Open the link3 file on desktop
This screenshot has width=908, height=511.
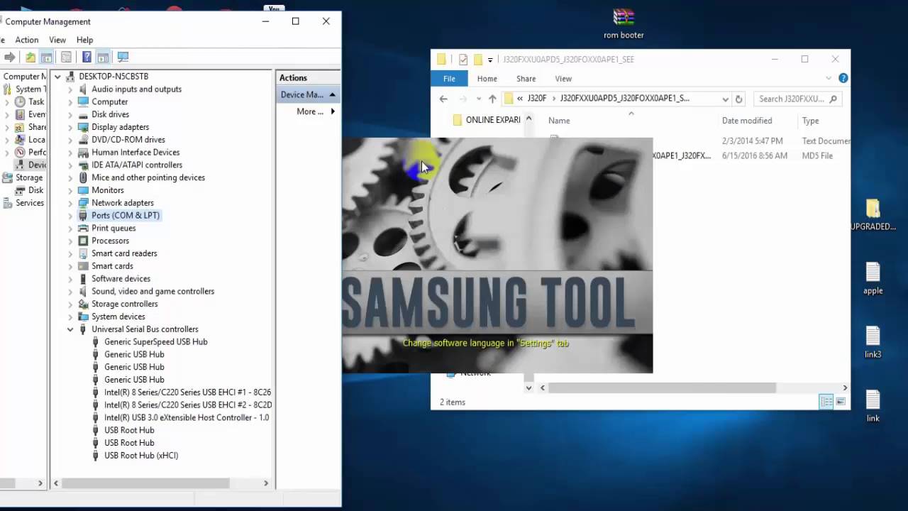[873, 342]
